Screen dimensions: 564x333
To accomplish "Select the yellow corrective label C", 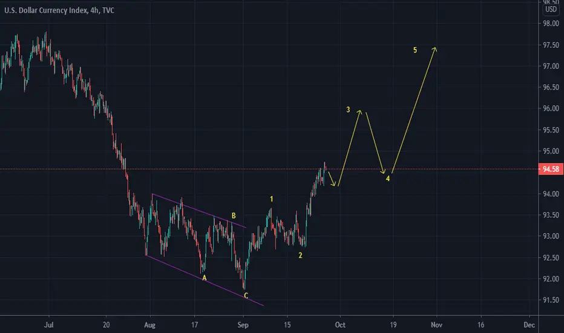I will point(246,296).
